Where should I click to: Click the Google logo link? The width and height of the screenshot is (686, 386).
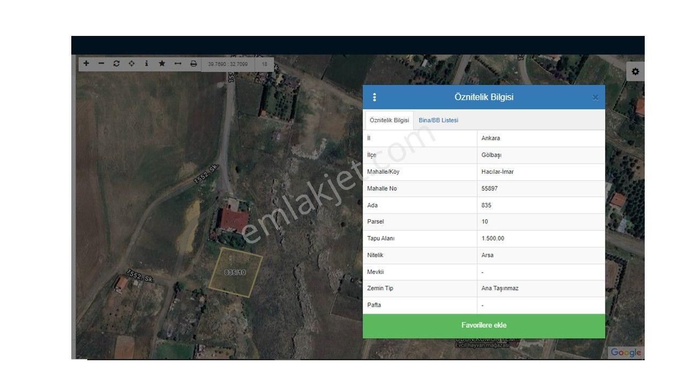coord(626,352)
